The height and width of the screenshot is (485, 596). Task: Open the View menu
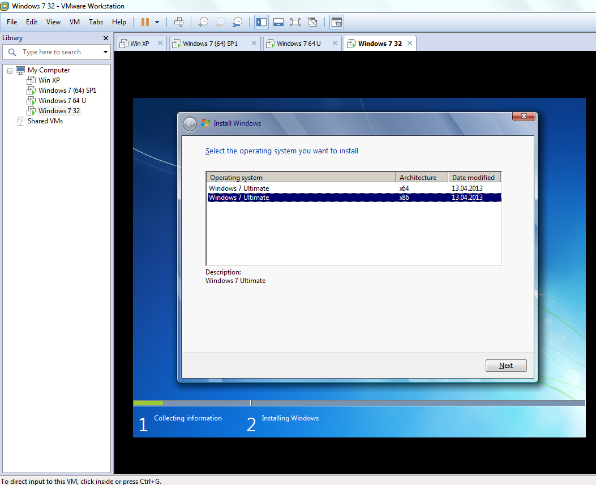[x=53, y=22]
